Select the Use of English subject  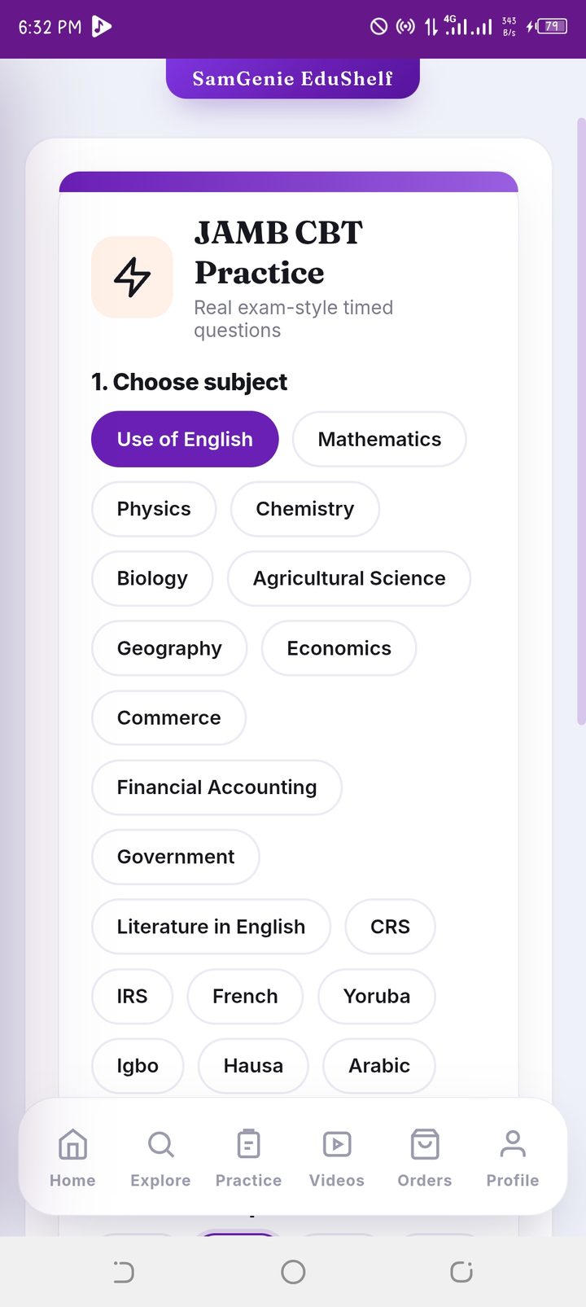coord(185,439)
